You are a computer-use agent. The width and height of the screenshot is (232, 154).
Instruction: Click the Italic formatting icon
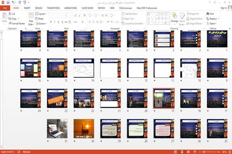click(x=55, y=22)
